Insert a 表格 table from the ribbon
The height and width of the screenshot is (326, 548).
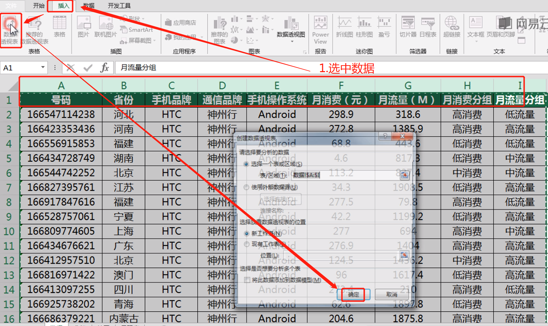coord(60,27)
